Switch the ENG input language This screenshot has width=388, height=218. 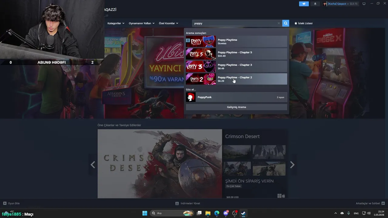pyautogui.click(x=356, y=213)
